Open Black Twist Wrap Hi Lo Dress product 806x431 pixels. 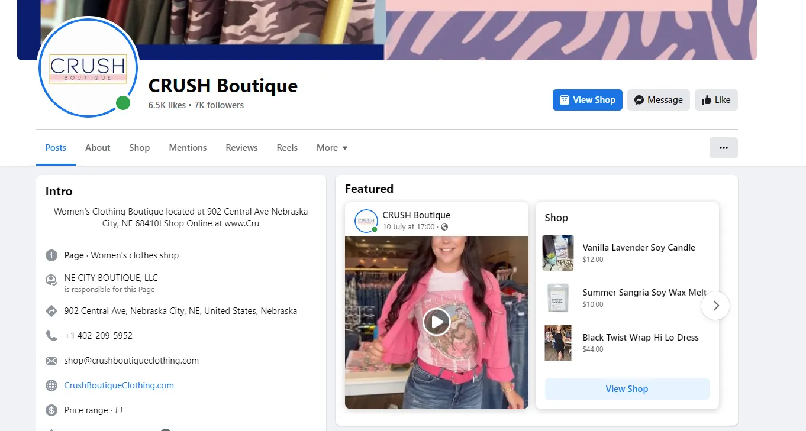pos(640,338)
